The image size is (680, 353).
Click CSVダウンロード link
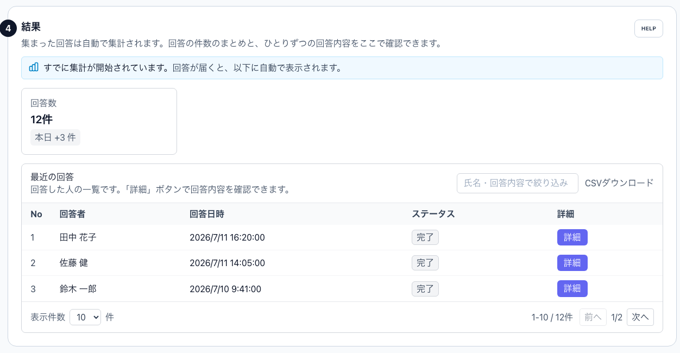click(619, 183)
